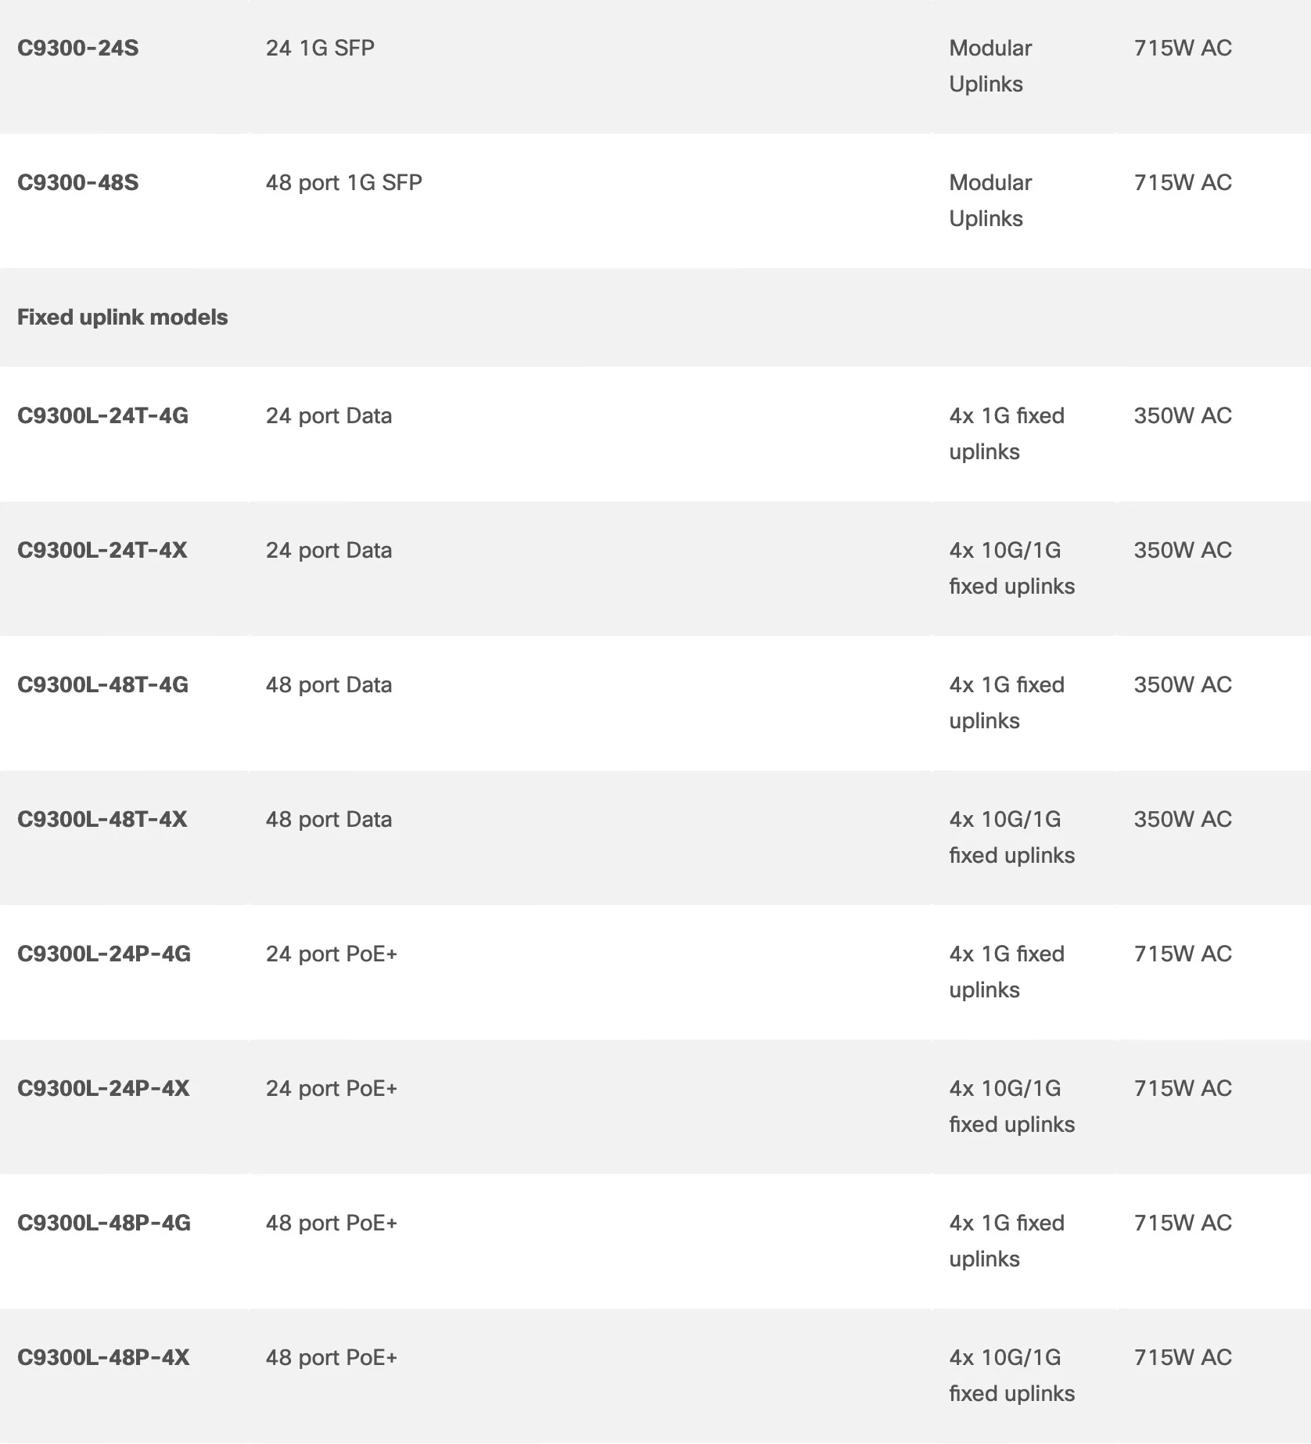
Task: Select the C9300L-24T-4X model cell
Action: (102, 551)
